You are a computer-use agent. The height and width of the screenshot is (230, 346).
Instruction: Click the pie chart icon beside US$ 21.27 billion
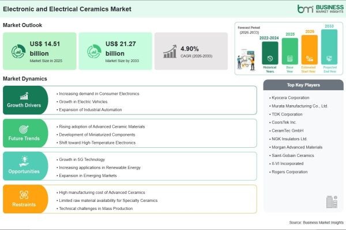94,51
